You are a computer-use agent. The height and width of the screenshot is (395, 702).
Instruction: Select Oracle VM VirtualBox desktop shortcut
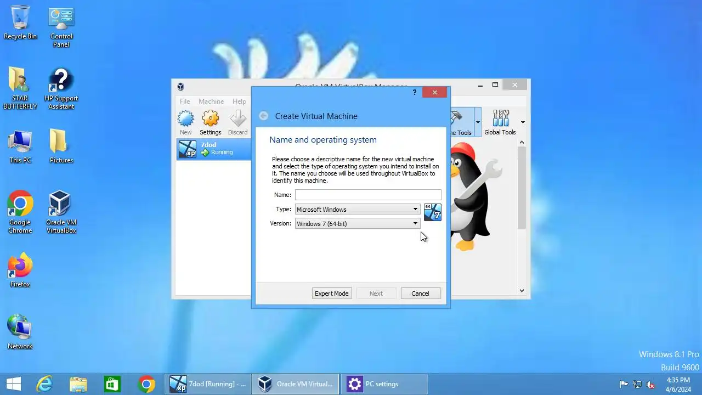coord(61,212)
